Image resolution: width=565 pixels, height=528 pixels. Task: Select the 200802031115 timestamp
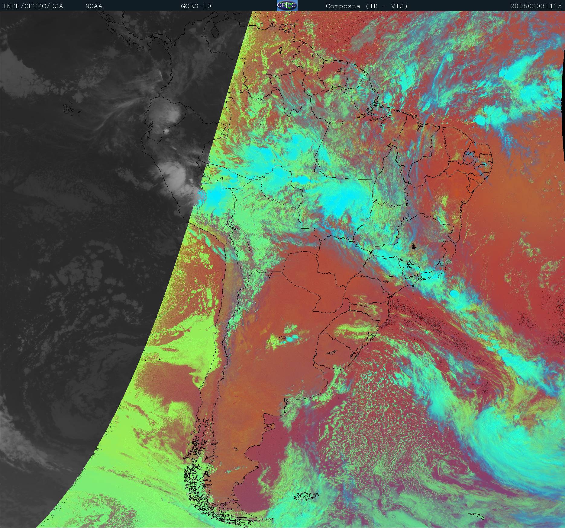point(536,6)
